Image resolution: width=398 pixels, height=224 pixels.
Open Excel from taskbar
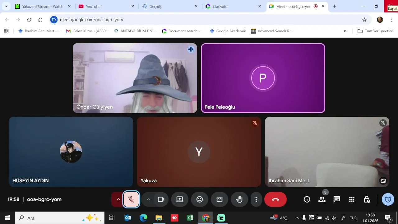pyautogui.click(x=190, y=218)
